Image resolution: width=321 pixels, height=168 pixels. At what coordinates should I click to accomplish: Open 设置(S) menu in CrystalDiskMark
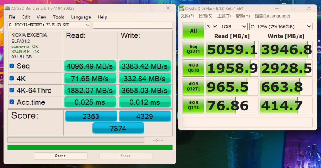[x=206, y=16]
